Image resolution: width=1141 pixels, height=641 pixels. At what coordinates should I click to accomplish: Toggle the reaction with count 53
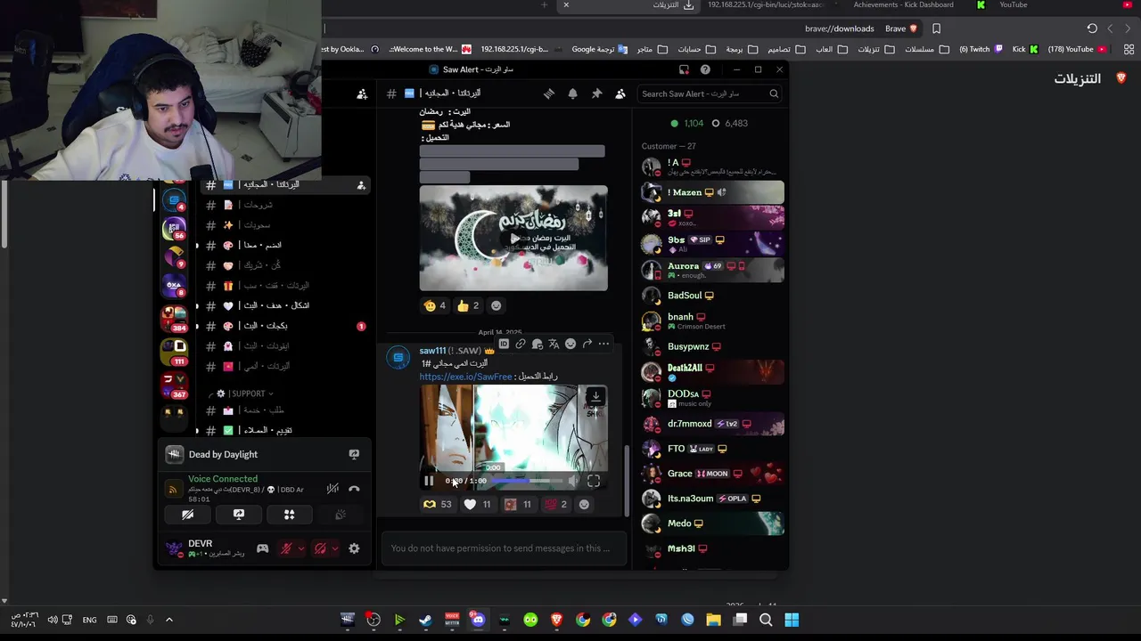tap(437, 504)
